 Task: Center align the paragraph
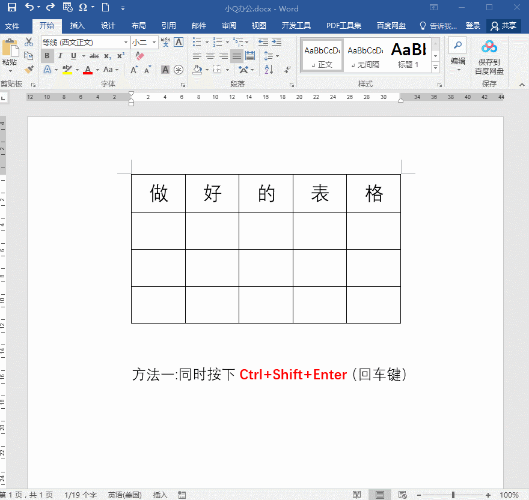(x=210, y=56)
